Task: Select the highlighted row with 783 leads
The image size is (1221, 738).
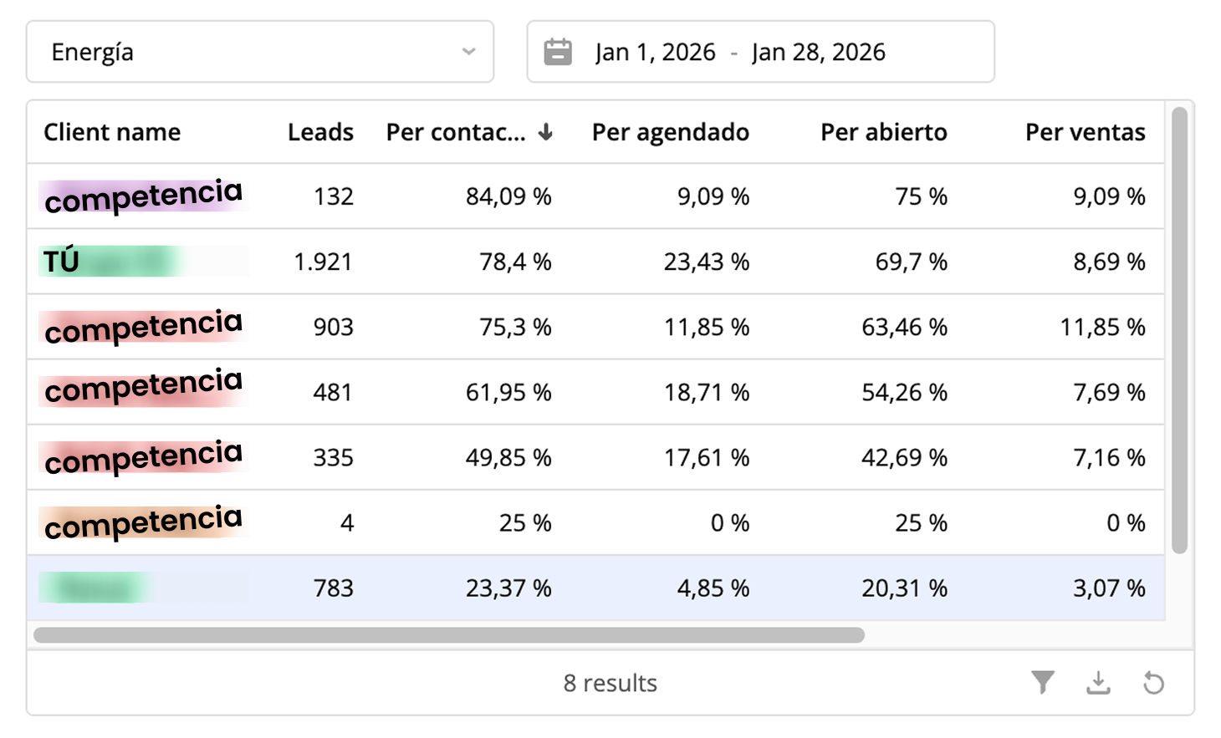Action: pos(585,588)
